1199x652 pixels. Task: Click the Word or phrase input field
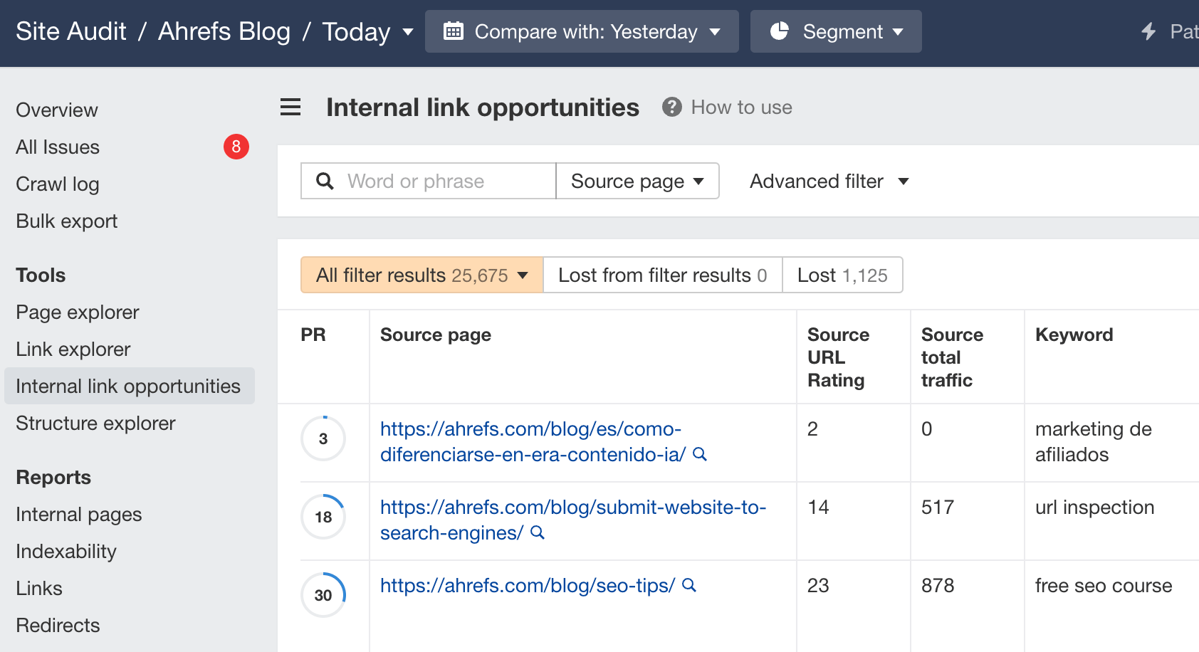click(427, 181)
